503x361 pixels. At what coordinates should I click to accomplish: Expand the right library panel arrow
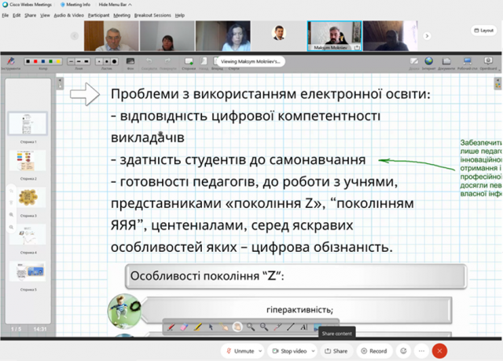pos(497,83)
